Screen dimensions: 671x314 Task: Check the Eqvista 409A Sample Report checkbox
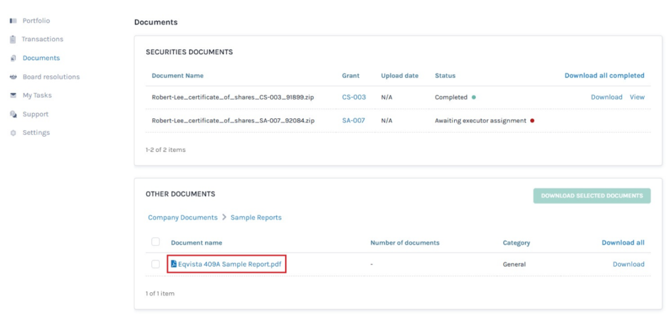point(155,264)
